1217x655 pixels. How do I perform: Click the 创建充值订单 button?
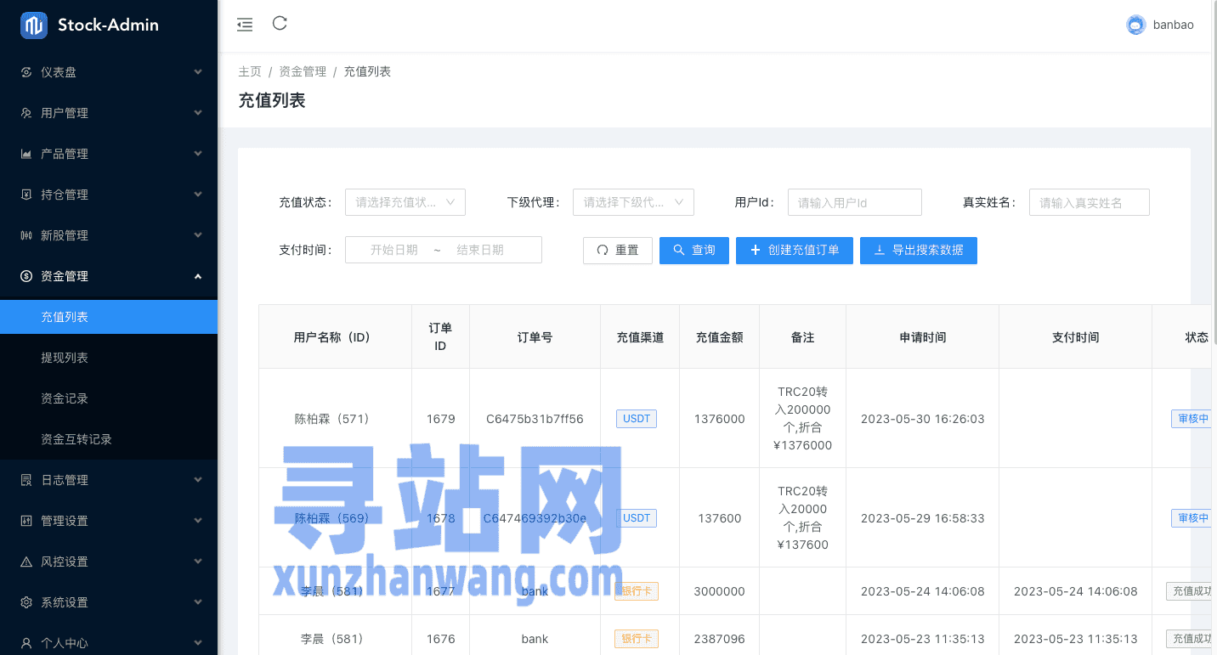795,251
